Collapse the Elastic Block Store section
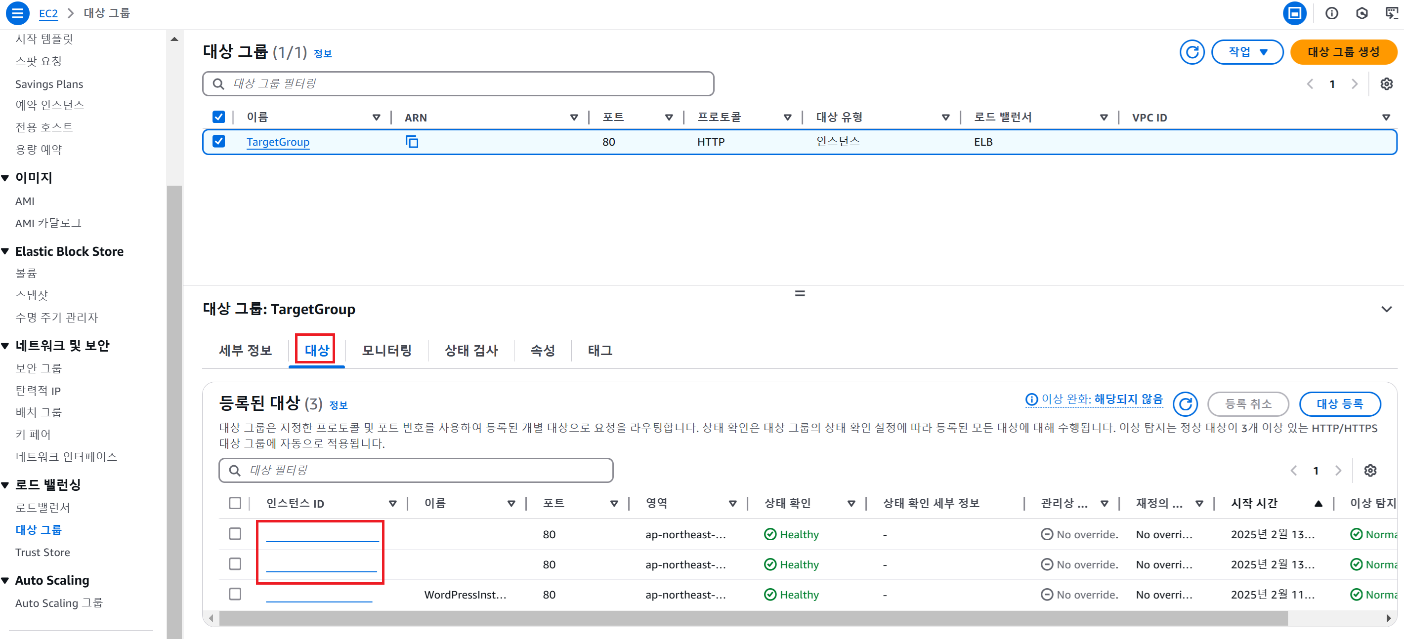 (x=5, y=251)
